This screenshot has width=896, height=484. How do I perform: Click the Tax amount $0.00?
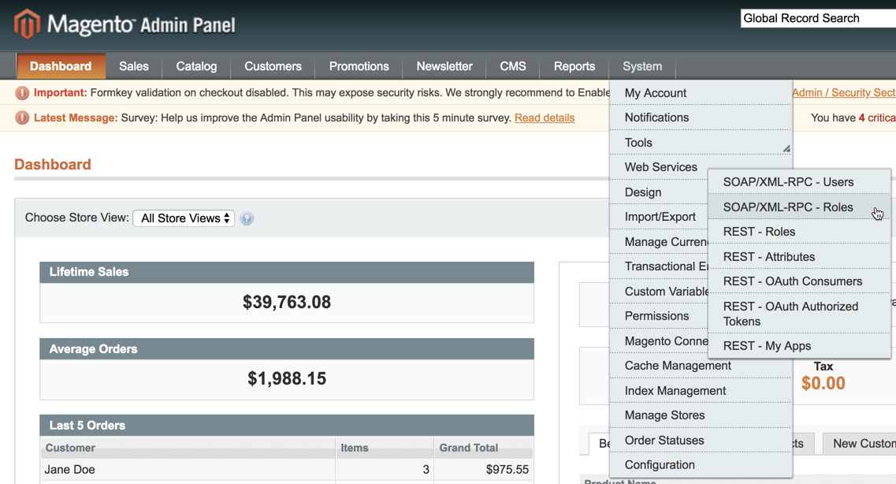(823, 383)
